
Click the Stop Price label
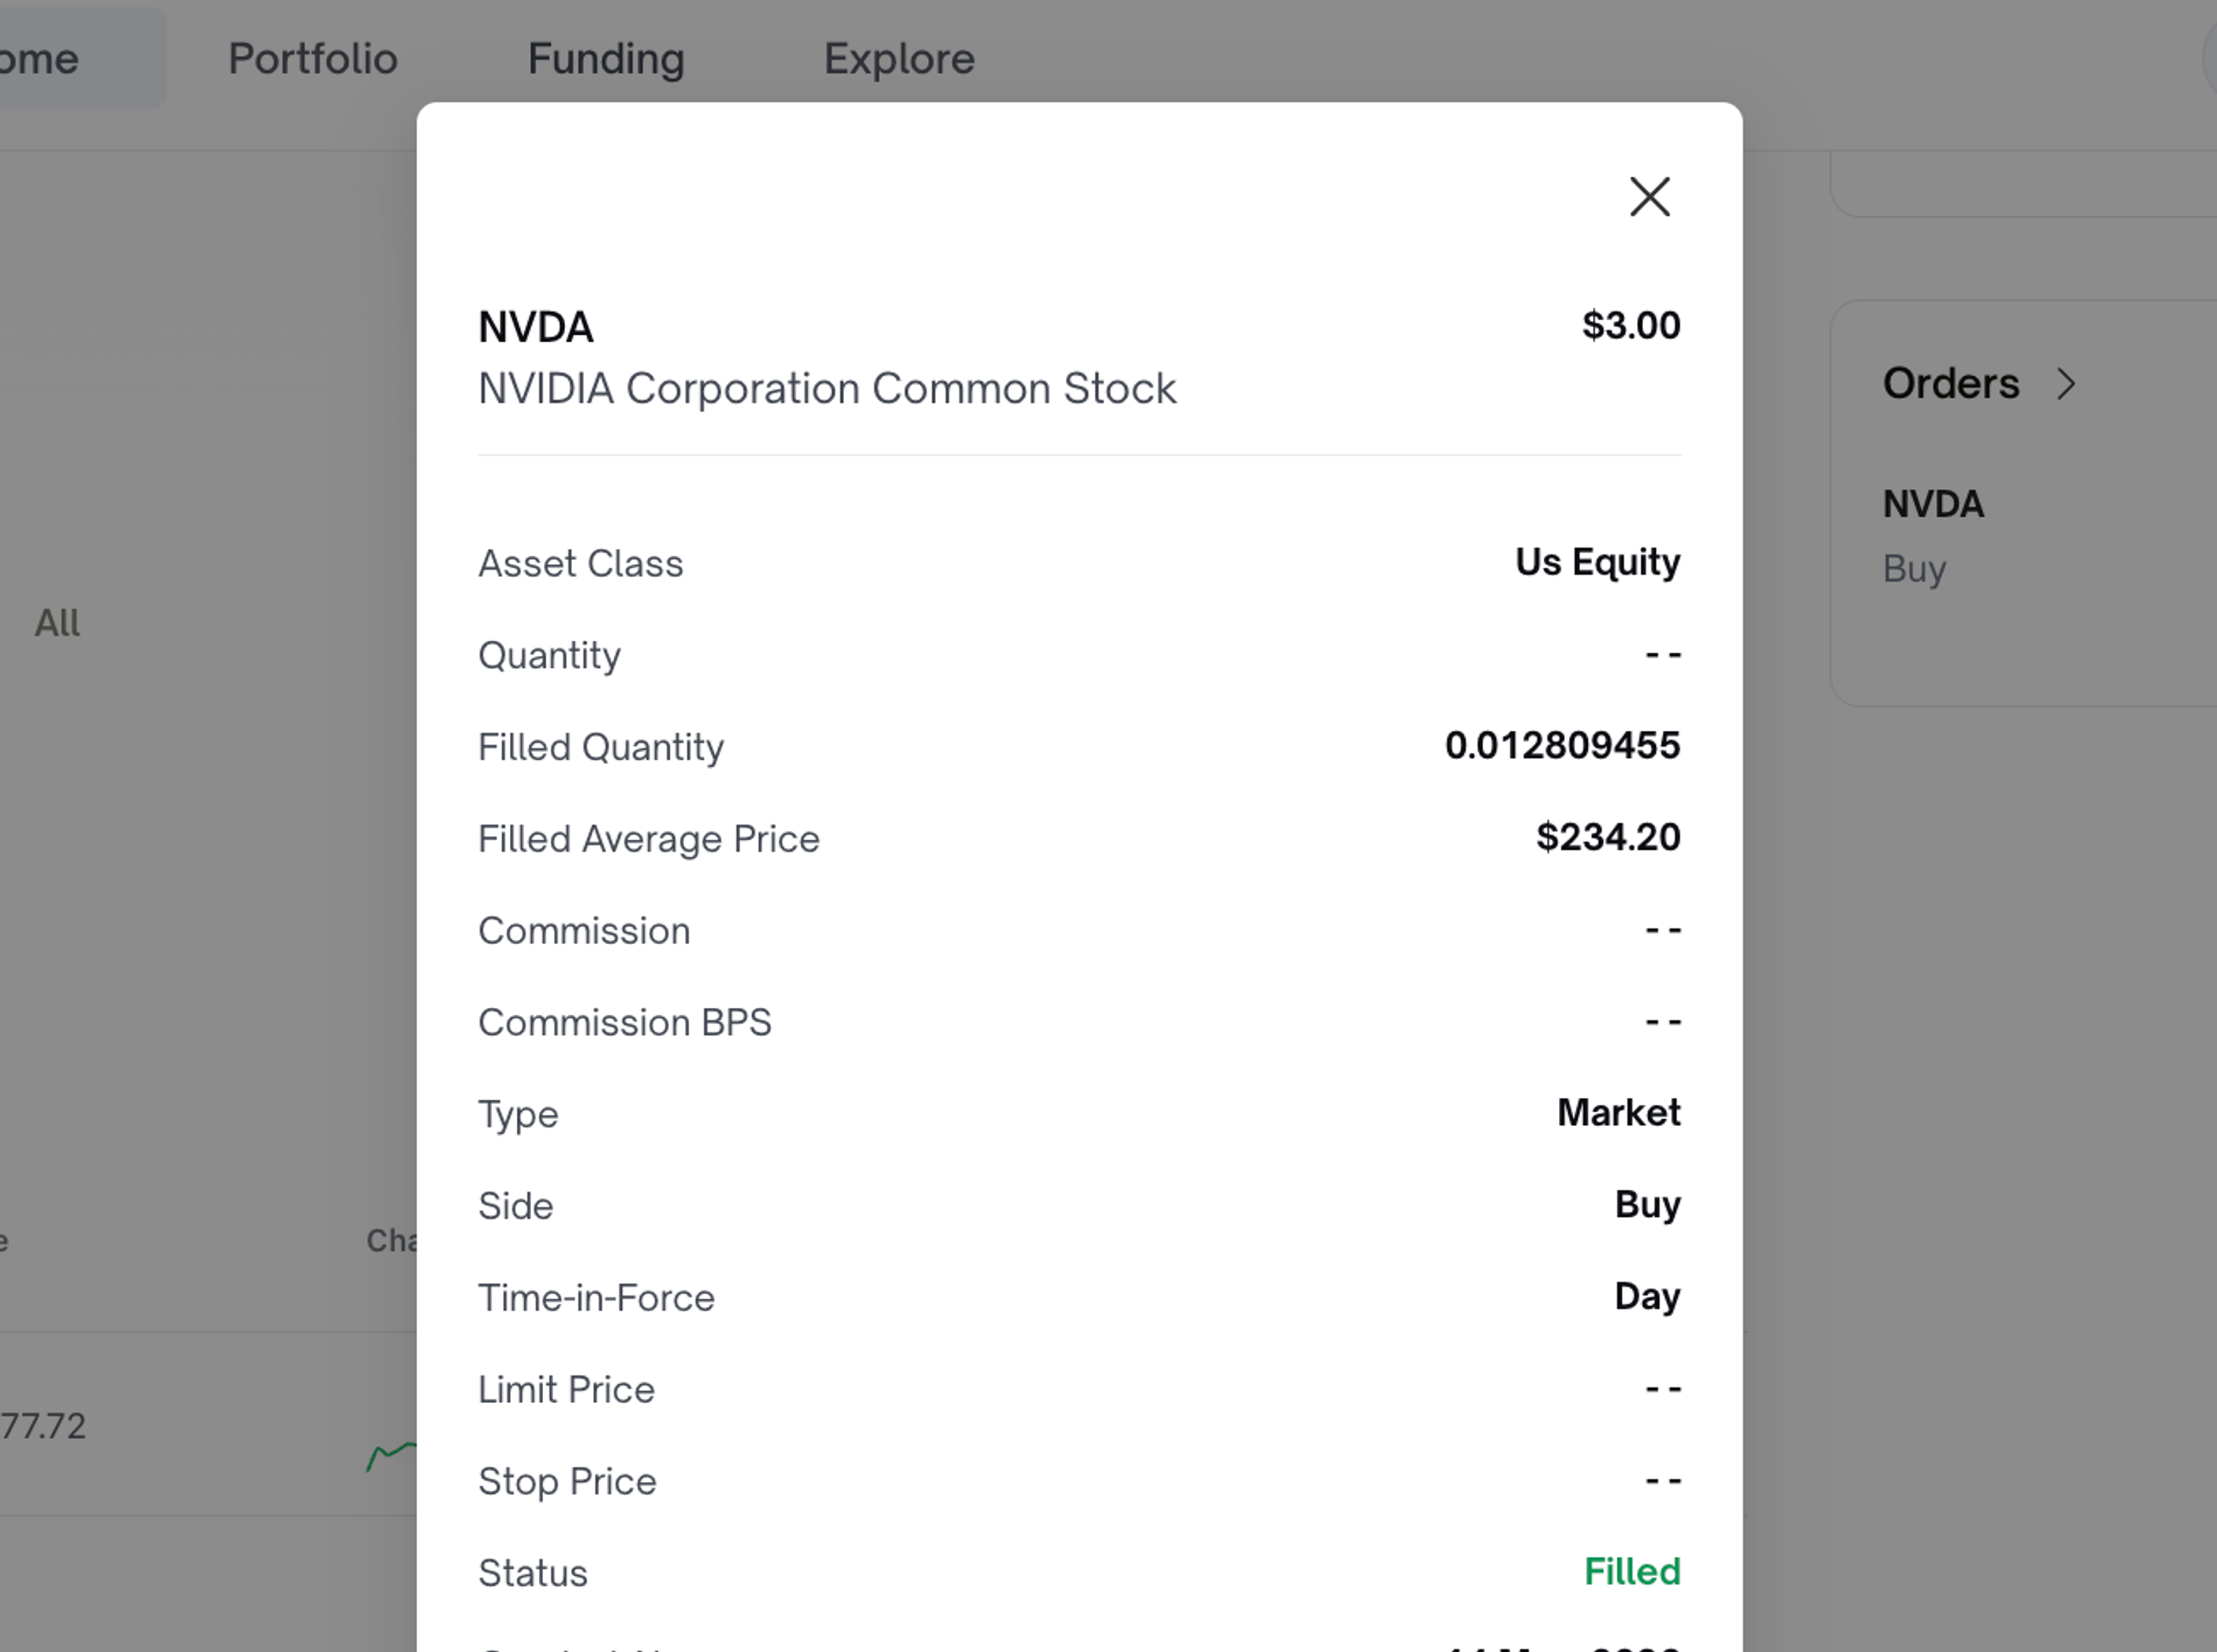tap(567, 1482)
